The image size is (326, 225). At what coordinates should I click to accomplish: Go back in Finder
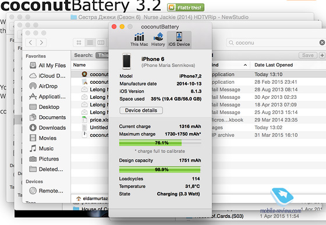pos(30,43)
